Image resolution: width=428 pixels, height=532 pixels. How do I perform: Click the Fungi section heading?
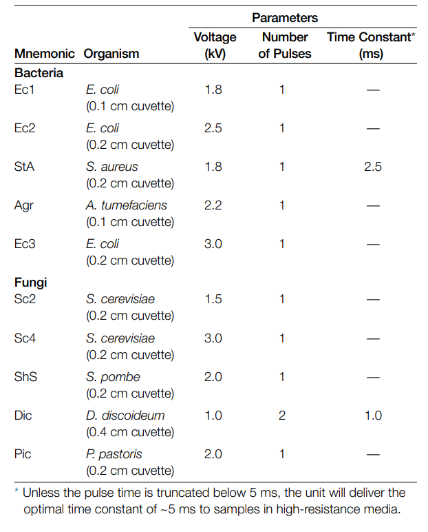coord(30,283)
